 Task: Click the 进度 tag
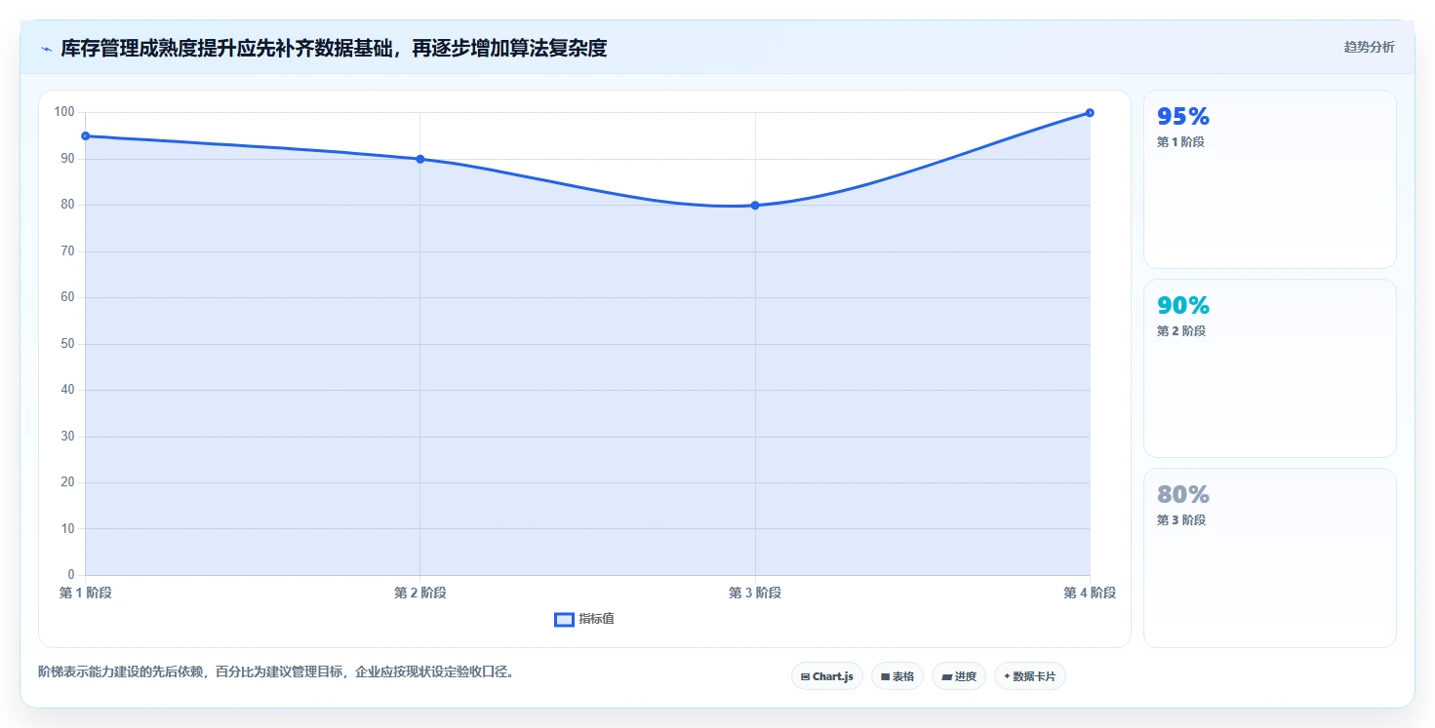959,676
